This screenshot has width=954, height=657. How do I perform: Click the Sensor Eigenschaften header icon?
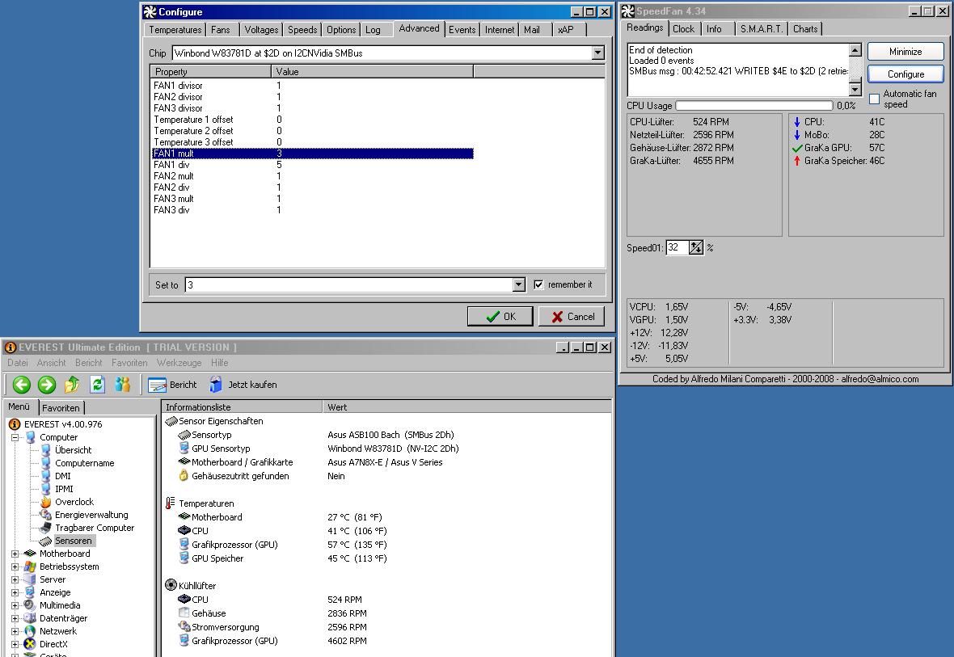click(171, 421)
